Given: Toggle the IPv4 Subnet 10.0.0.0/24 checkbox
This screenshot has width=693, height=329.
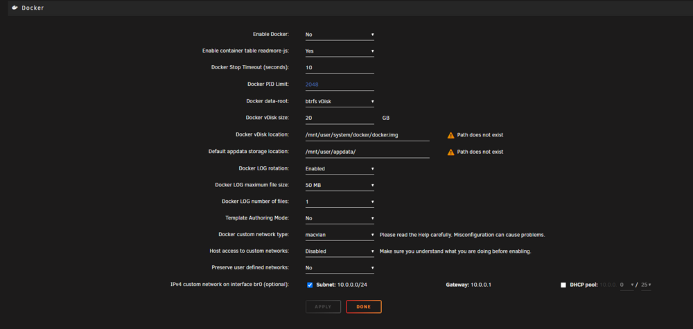Looking at the screenshot, I should tap(310, 285).
